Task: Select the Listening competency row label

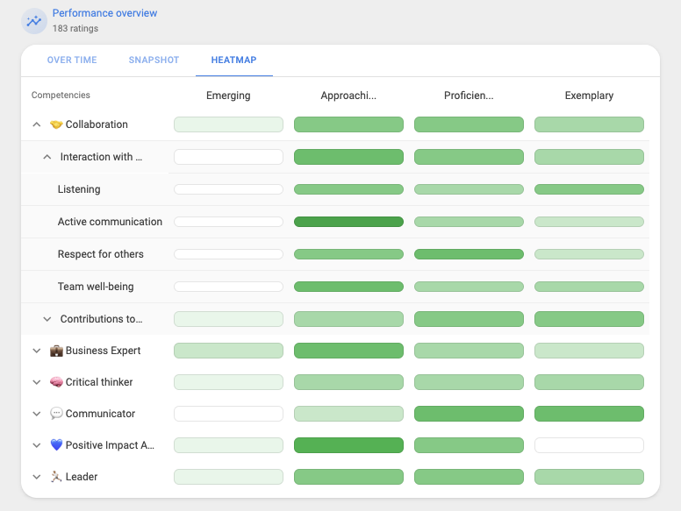Action: (79, 189)
